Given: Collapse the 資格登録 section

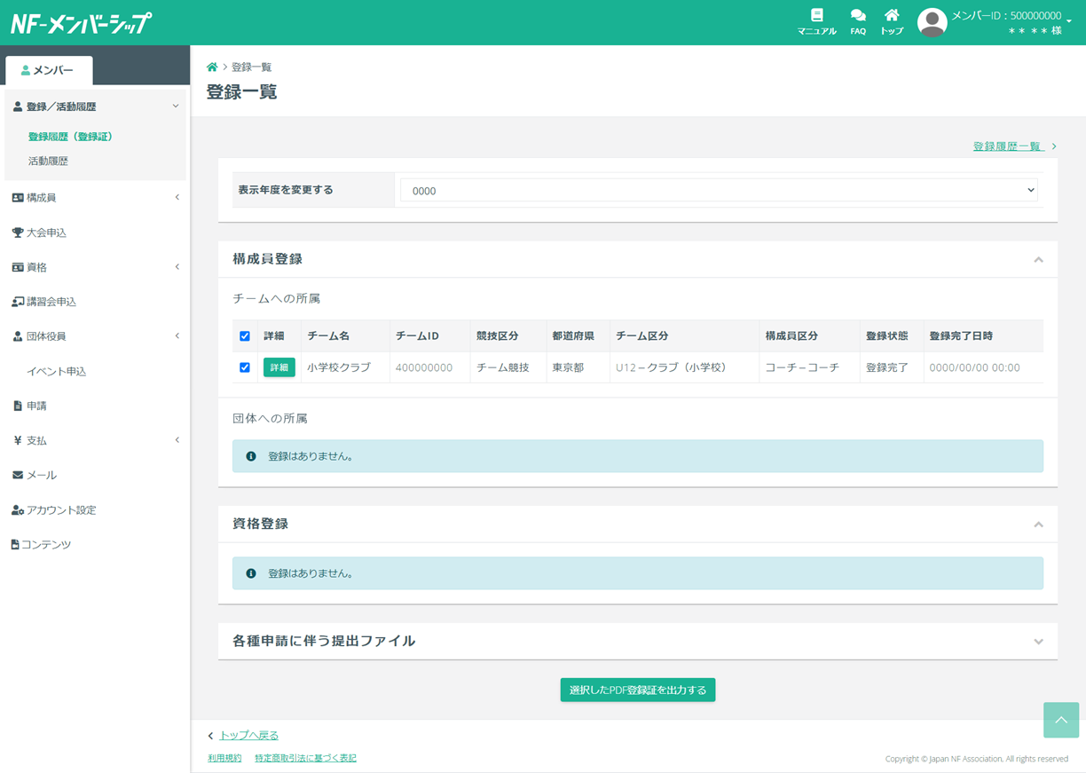Looking at the screenshot, I should click(1038, 525).
